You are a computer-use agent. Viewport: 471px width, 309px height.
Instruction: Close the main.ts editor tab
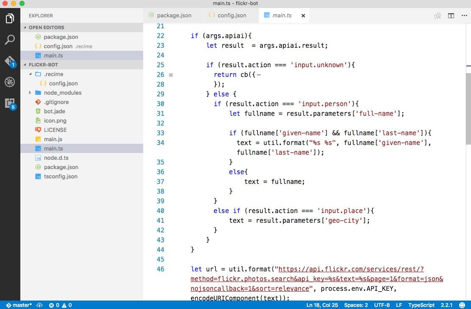click(303, 16)
